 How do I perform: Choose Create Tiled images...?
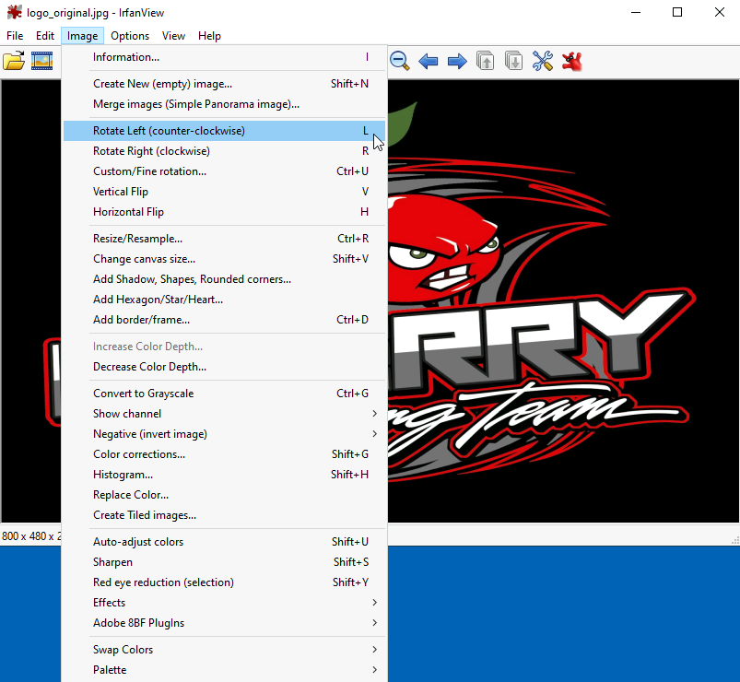pyautogui.click(x=224, y=515)
